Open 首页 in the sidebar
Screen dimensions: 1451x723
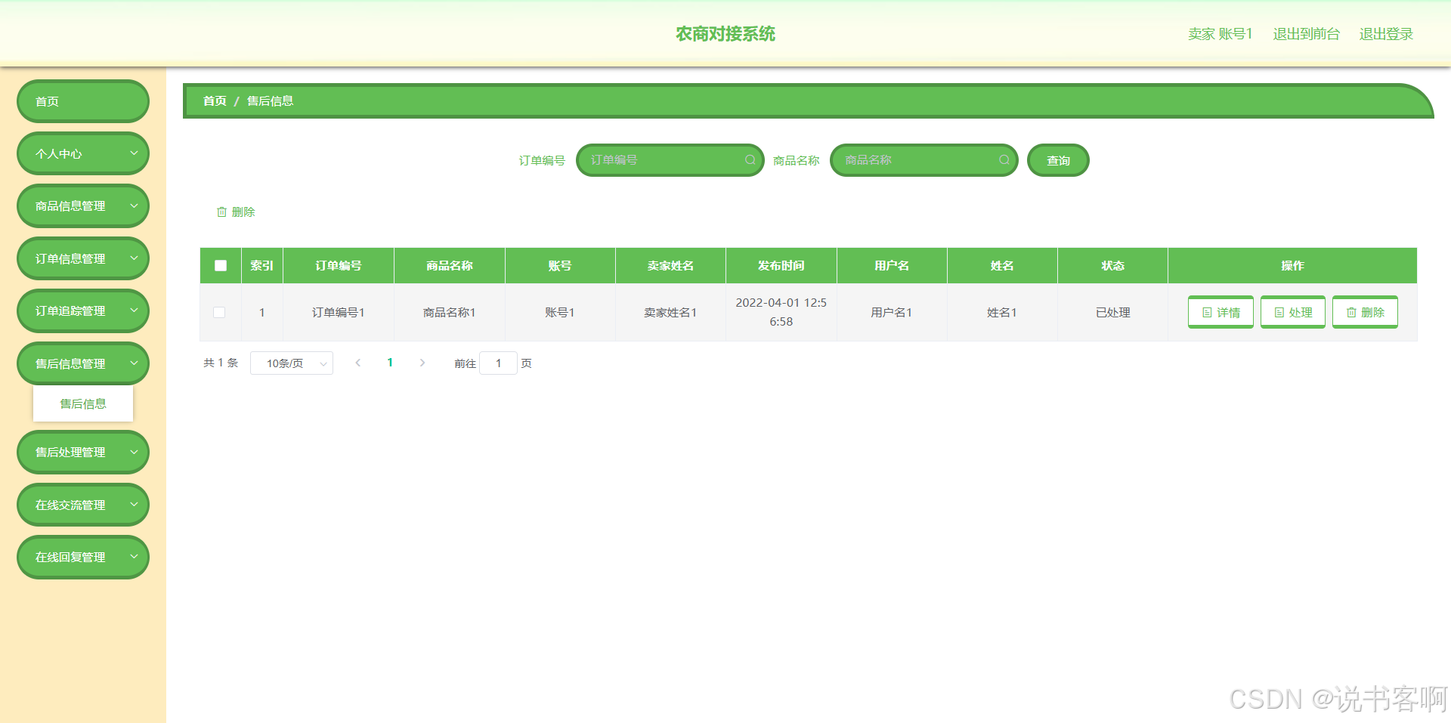pyautogui.click(x=83, y=101)
